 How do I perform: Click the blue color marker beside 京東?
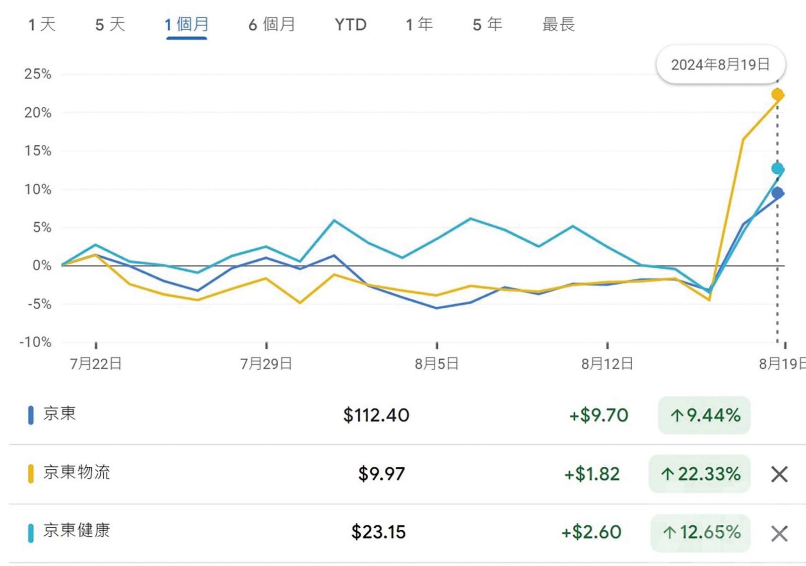tap(31, 415)
